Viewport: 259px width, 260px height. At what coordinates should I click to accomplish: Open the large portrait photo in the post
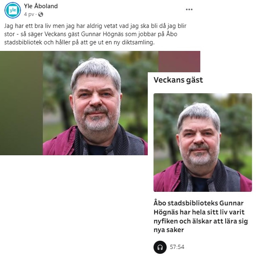pyautogui.click(x=95, y=103)
